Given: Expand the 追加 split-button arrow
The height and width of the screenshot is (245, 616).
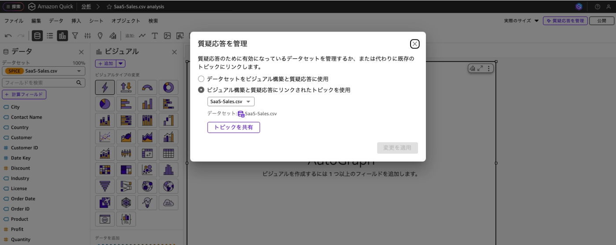Looking at the screenshot, I should pyautogui.click(x=121, y=64).
